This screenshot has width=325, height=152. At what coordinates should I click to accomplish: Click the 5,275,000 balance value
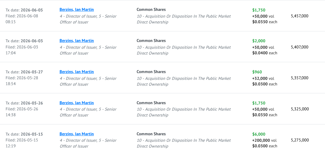tap(300, 140)
